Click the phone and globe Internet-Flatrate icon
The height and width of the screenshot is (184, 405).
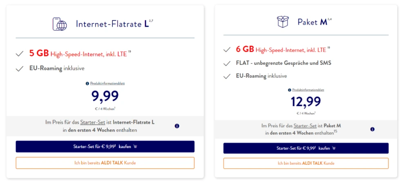[60, 24]
